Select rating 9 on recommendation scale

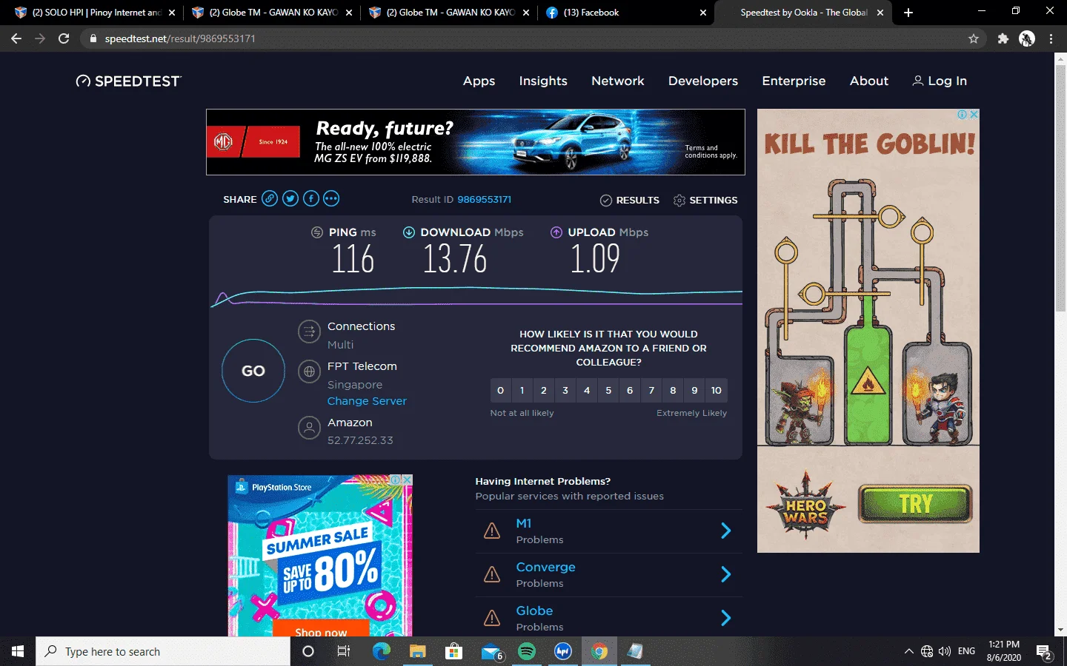[x=694, y=391]
